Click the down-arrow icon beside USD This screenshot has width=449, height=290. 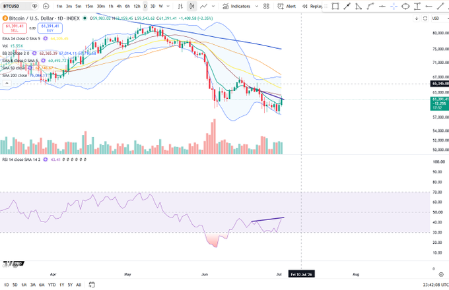417,18
